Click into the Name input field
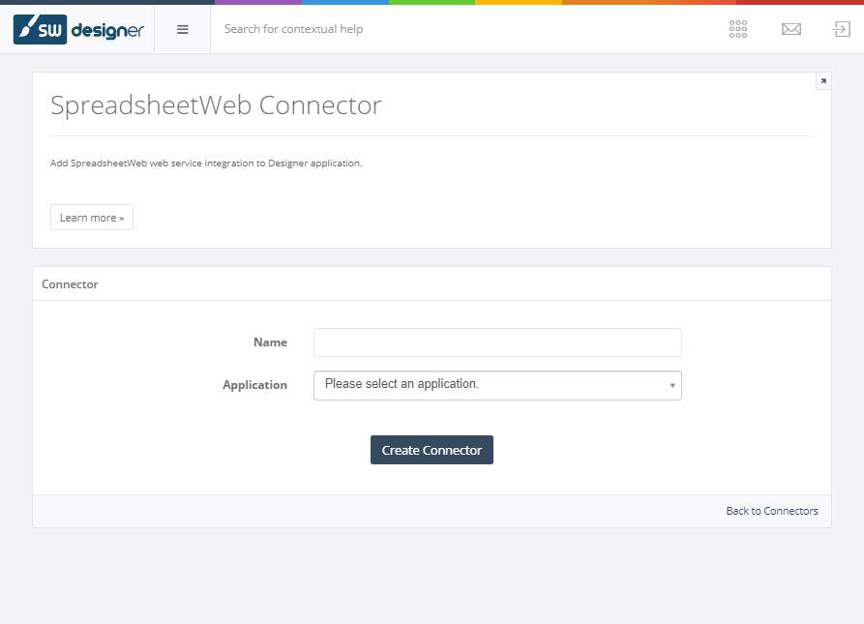Image resolution: width=864 pixels, height=624 pixels. click(497, 342)
